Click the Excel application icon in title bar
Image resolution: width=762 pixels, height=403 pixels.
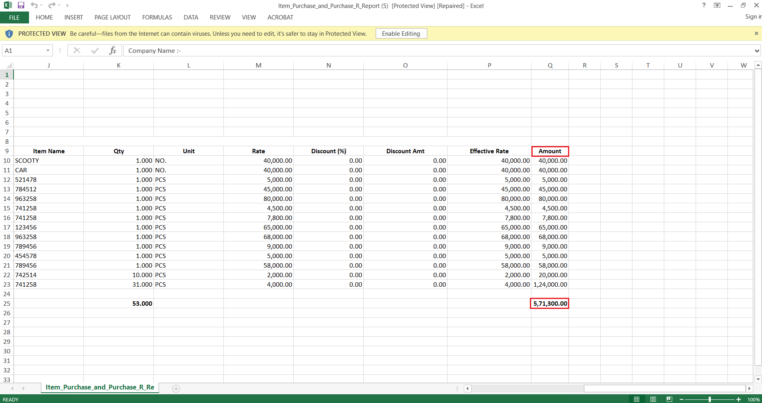point(8,5)
